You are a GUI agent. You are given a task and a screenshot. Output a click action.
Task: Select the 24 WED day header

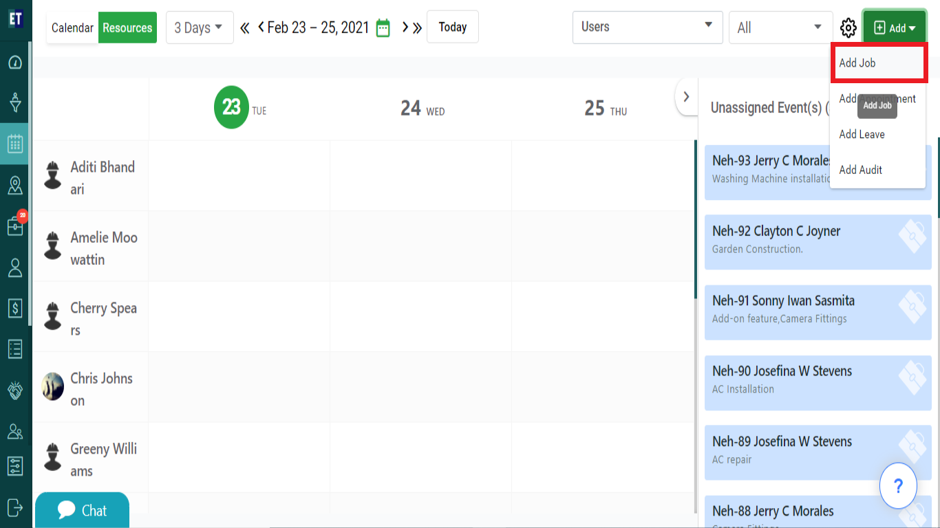(423, 109)
